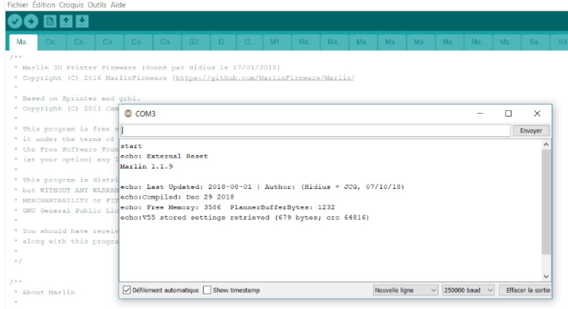Click the Upload right-arrow toolbar icon

coord(31,21)
